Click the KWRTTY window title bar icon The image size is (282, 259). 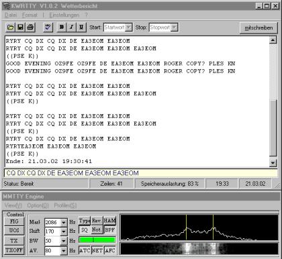click(7, 6)
